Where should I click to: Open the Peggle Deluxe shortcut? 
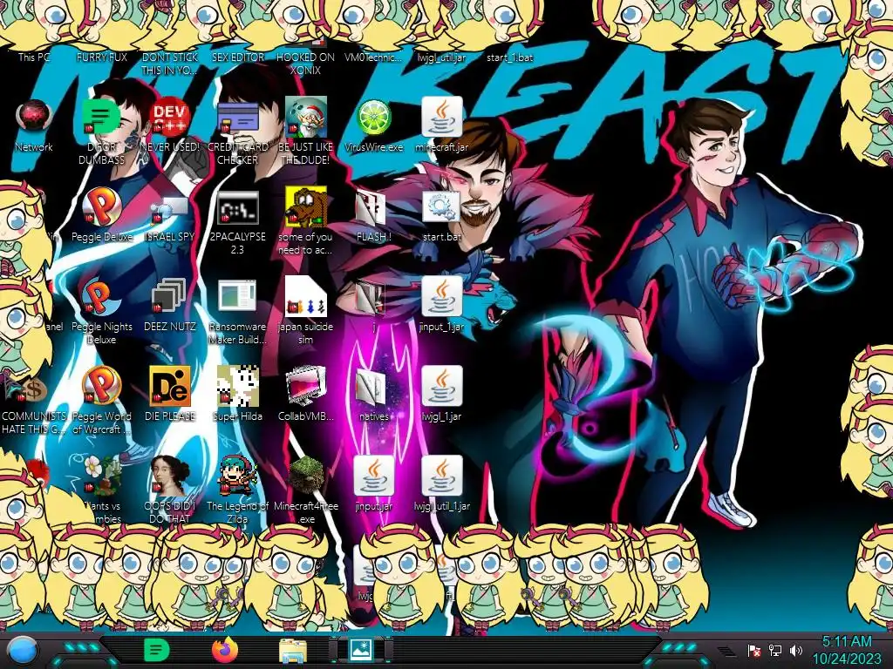(x=101, y=207)
